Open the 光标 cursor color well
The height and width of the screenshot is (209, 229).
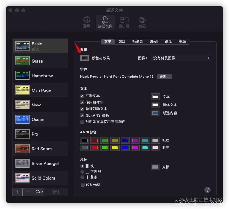(x=155, y=167)
